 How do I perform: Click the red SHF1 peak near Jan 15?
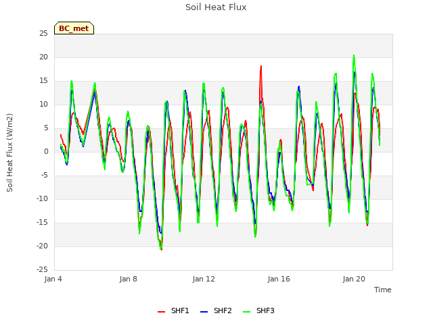tap(261, 66)
